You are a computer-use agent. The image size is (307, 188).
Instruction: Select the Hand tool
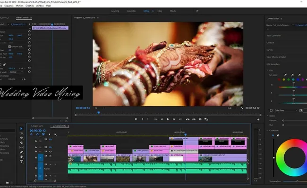pos(22,157)
